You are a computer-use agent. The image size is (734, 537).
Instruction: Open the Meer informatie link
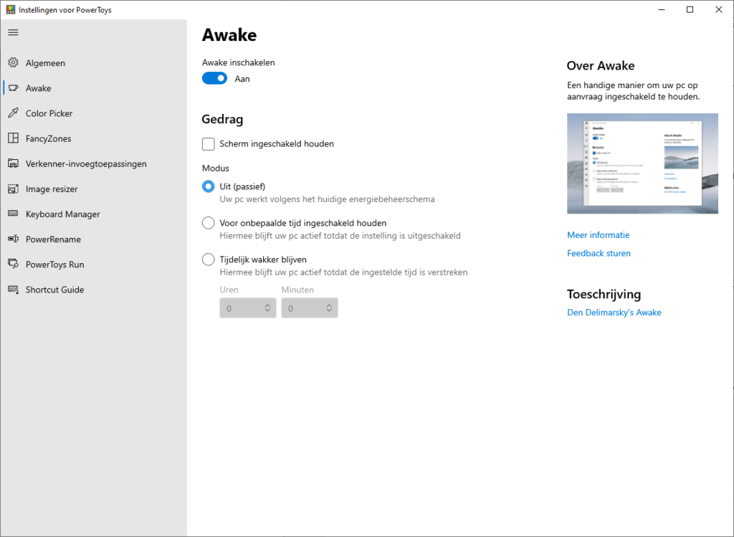(x=599, y=235)
